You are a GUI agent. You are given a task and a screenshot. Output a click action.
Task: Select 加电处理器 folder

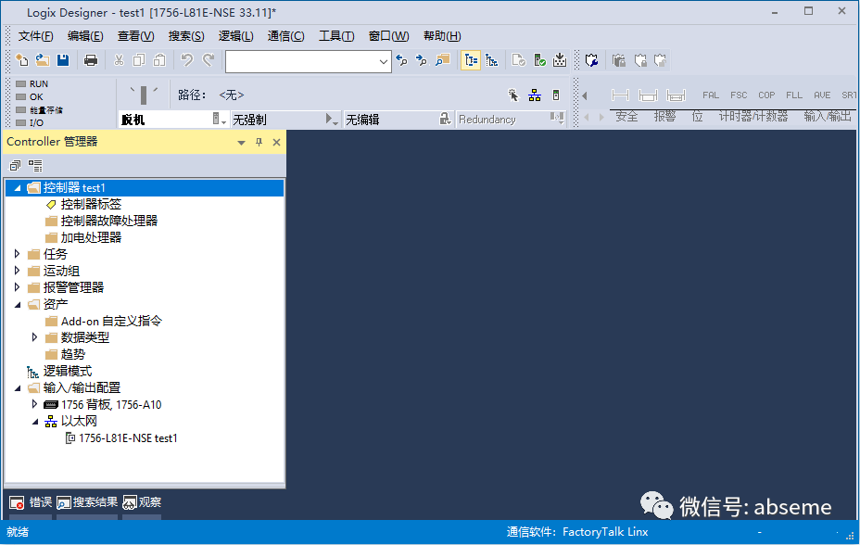pos(91,237)
